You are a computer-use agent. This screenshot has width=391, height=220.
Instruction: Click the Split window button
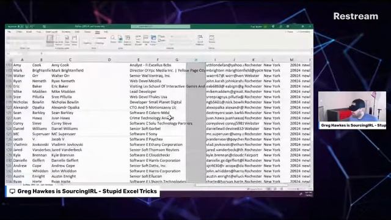tap(162, 37)
